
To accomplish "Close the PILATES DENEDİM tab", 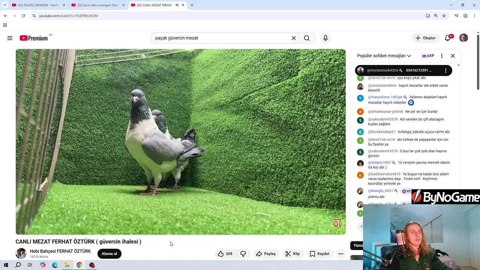I will pyautogui.click(x=64, y=5).
